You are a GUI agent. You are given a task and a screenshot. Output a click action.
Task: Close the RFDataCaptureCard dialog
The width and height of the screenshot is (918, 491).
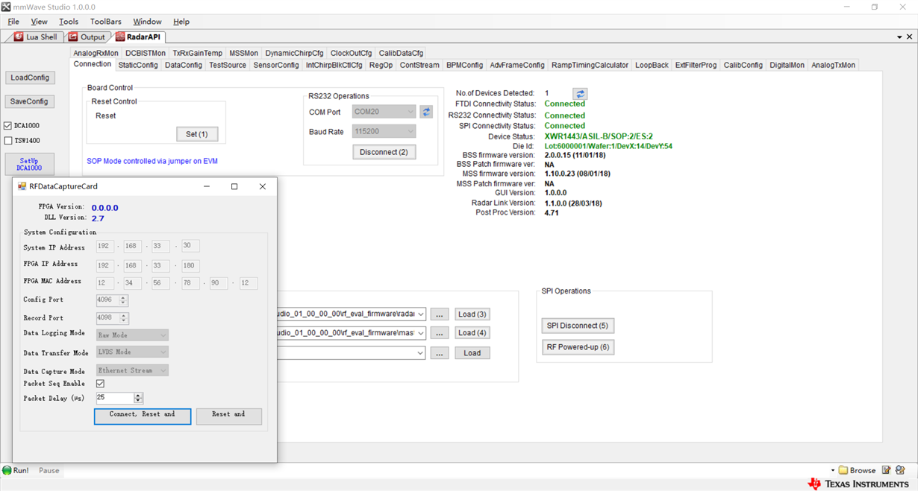(x=262, y=186)
